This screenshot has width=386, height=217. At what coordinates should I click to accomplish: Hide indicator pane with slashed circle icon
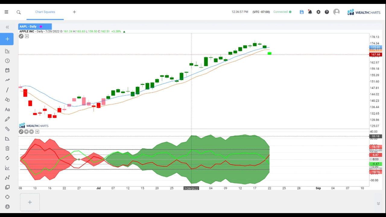[x=21, y=132]
